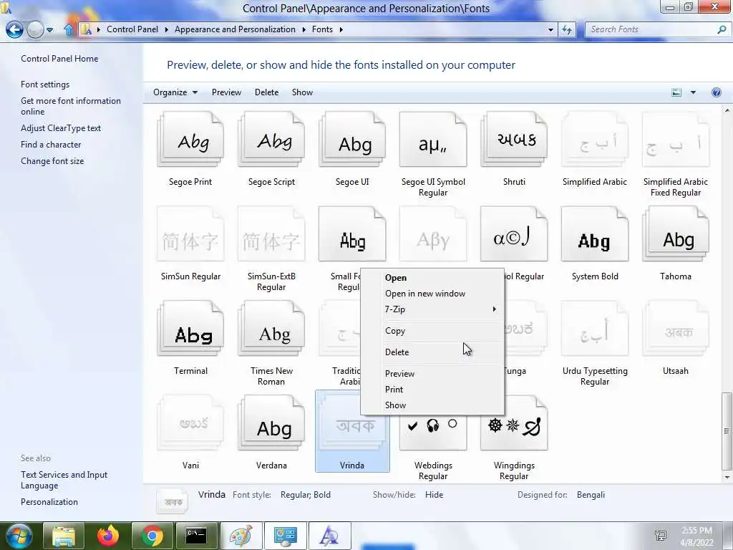Select the SimSun Regular font icon
This screenshot has width=733, height=550.
coord(190,234)
